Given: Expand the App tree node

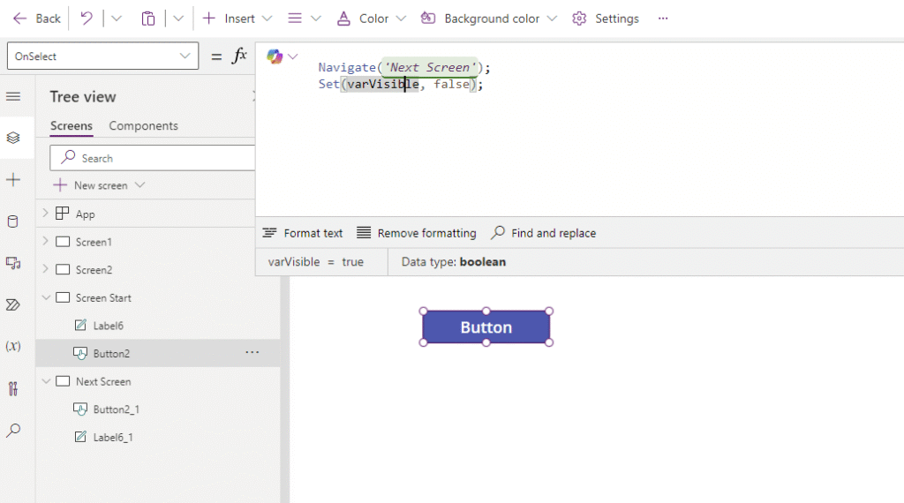Looking at the screenshot, I should tap(46, 214).
